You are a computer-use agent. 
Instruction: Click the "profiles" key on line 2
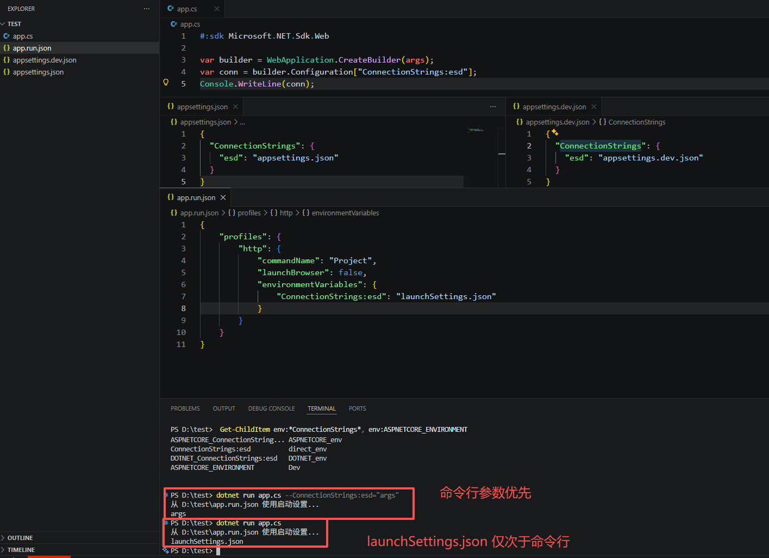(x=243, y=237)
